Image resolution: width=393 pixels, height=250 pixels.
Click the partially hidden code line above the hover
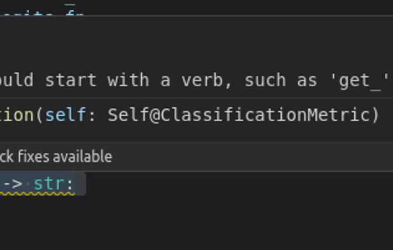(42, 12)
